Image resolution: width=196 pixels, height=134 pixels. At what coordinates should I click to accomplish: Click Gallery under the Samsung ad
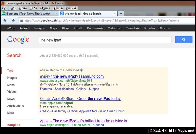click(81, 89)
